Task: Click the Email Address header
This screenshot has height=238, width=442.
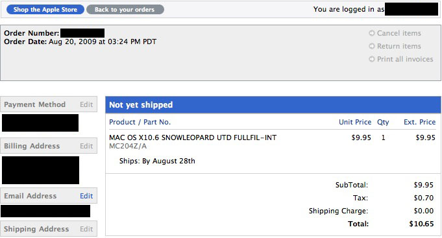Action: (30, 196)
